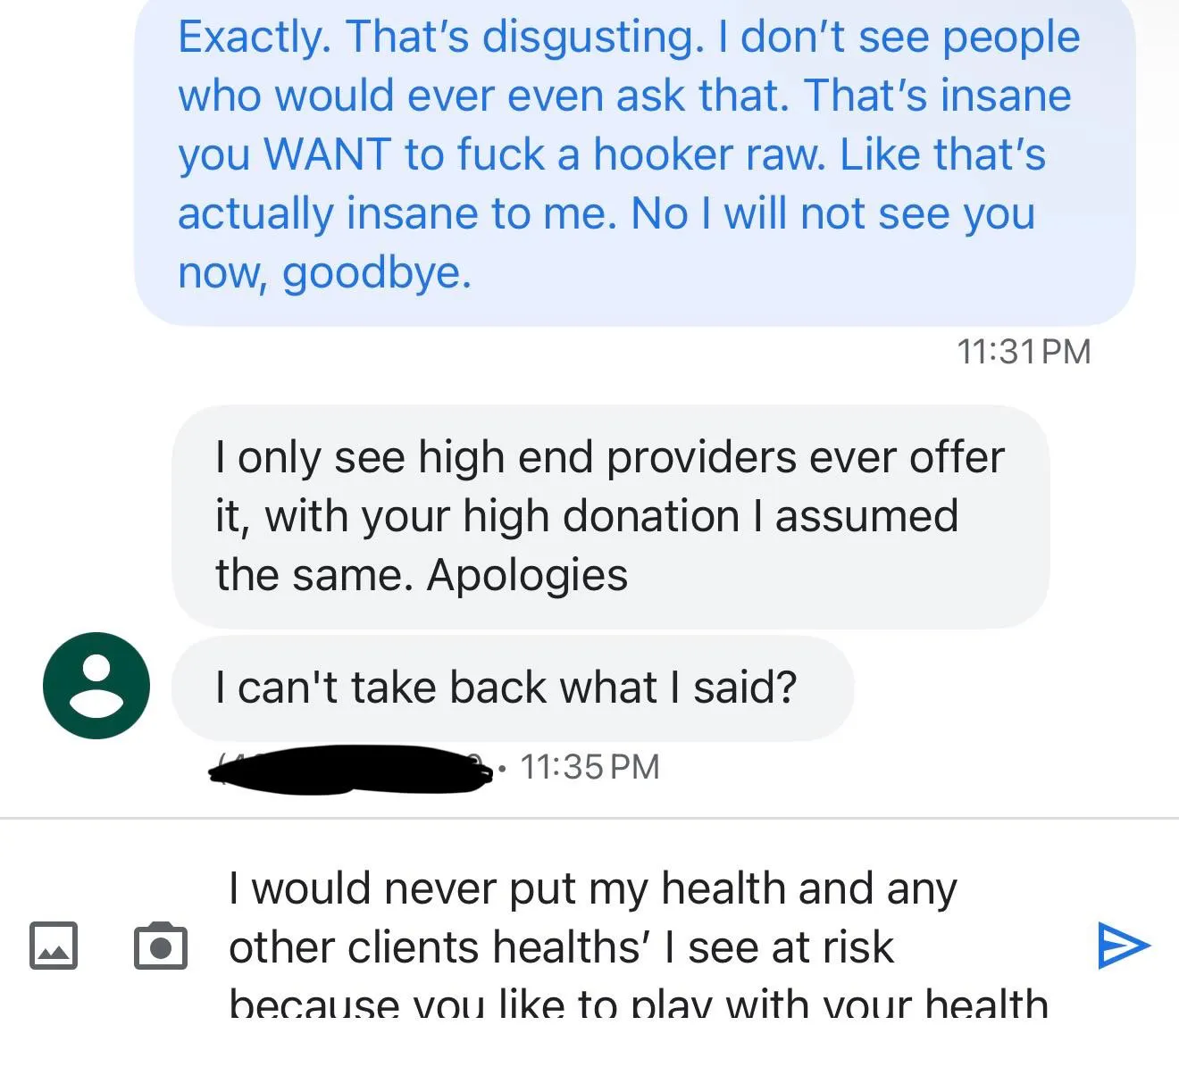1179x1067 pixels.
Task: Open the image gallery attachment icon
Action: tap(54, 946)
